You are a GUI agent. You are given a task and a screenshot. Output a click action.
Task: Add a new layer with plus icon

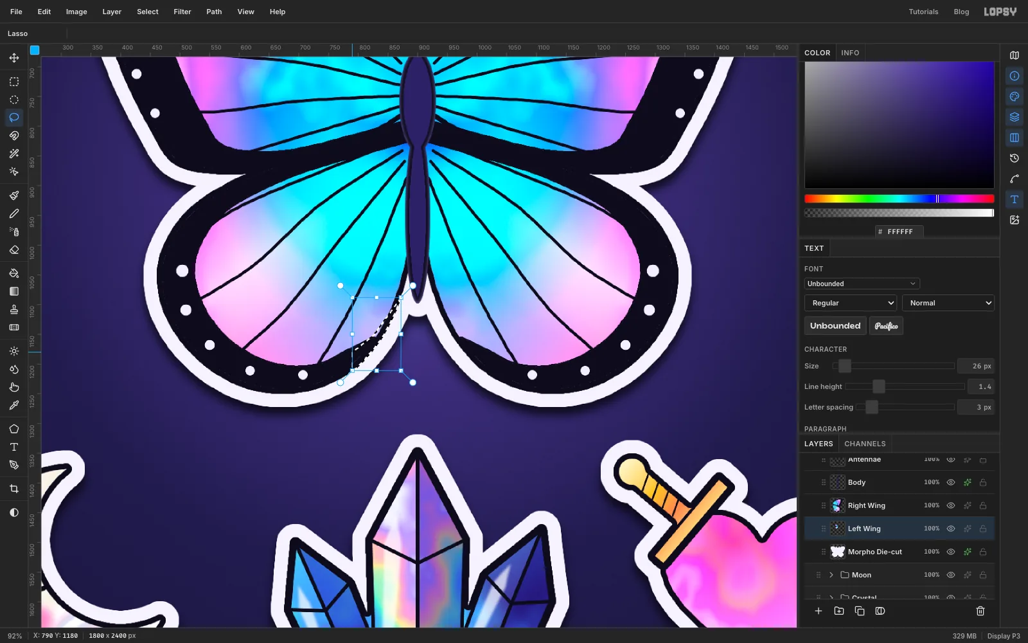819,611
